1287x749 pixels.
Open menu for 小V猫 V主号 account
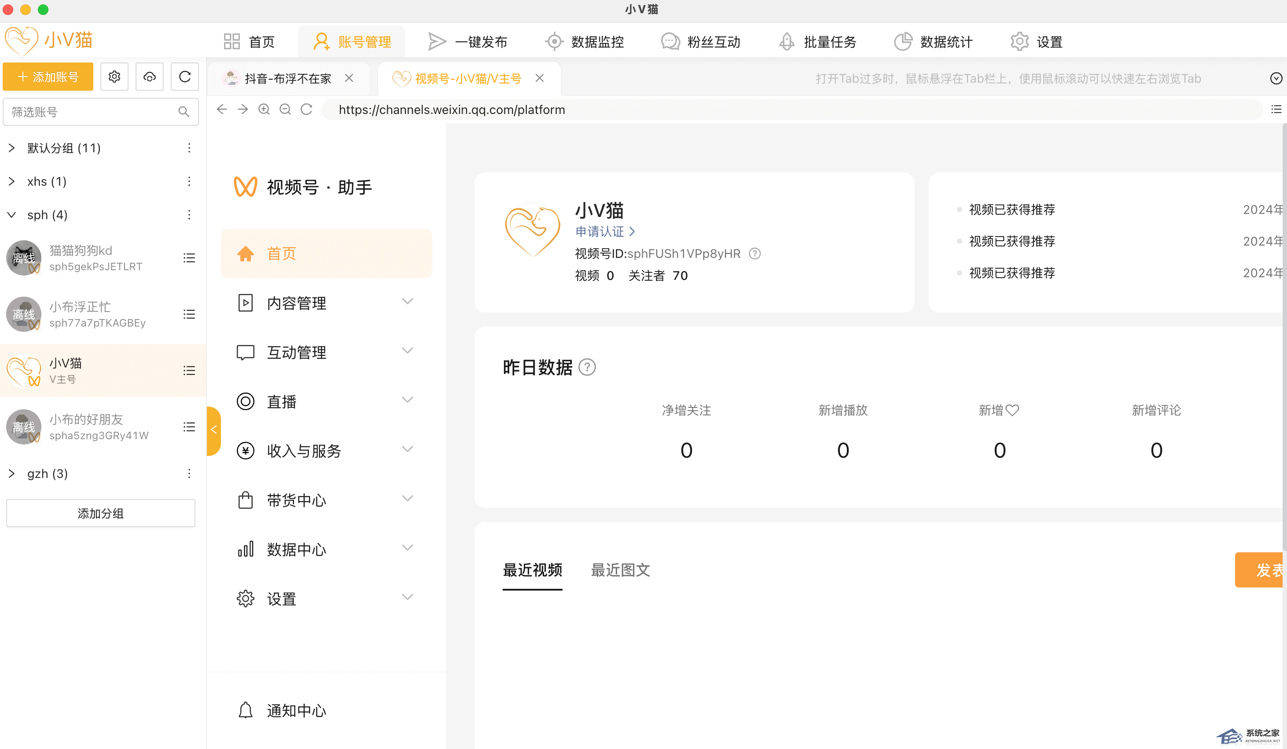[189, 371]
